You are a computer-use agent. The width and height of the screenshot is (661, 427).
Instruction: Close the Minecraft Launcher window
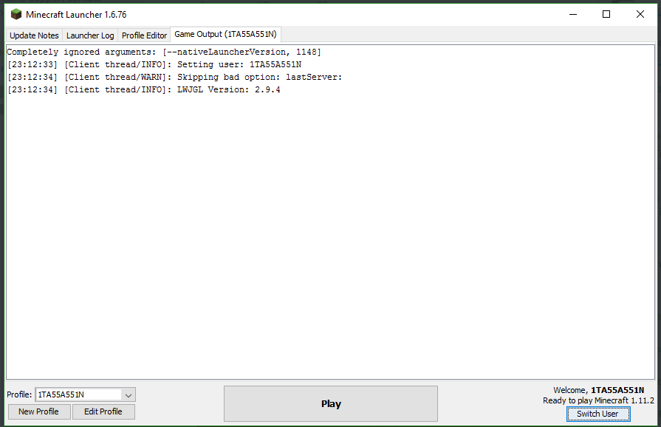[x=640, y=14]
